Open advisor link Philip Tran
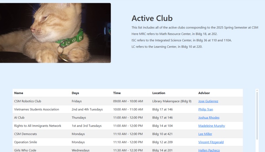 (x=205, y=109)
